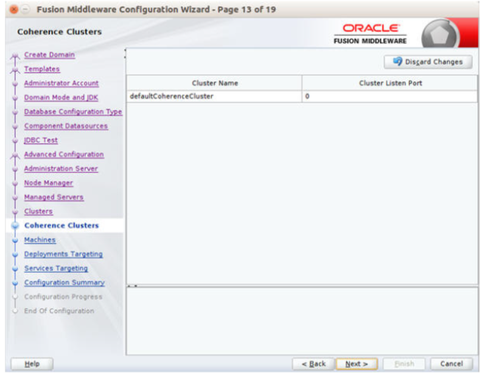Jump to Advanced Configuration step
The width and height of the screenshot is (485, 379).
click(x=64, y=155)
